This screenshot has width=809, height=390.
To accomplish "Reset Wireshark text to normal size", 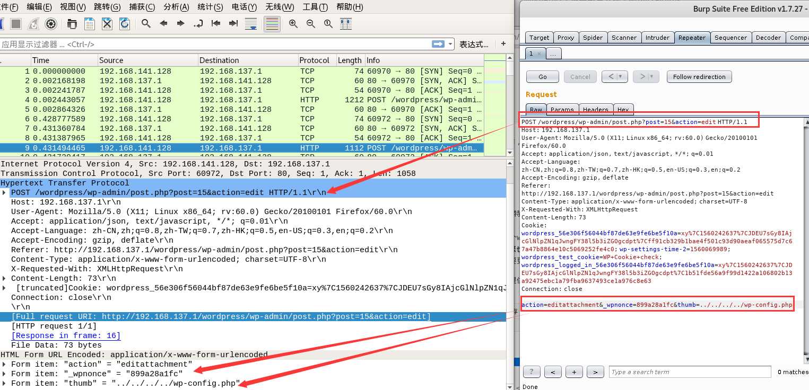I will pyautogui.click(x=328, y=24).
